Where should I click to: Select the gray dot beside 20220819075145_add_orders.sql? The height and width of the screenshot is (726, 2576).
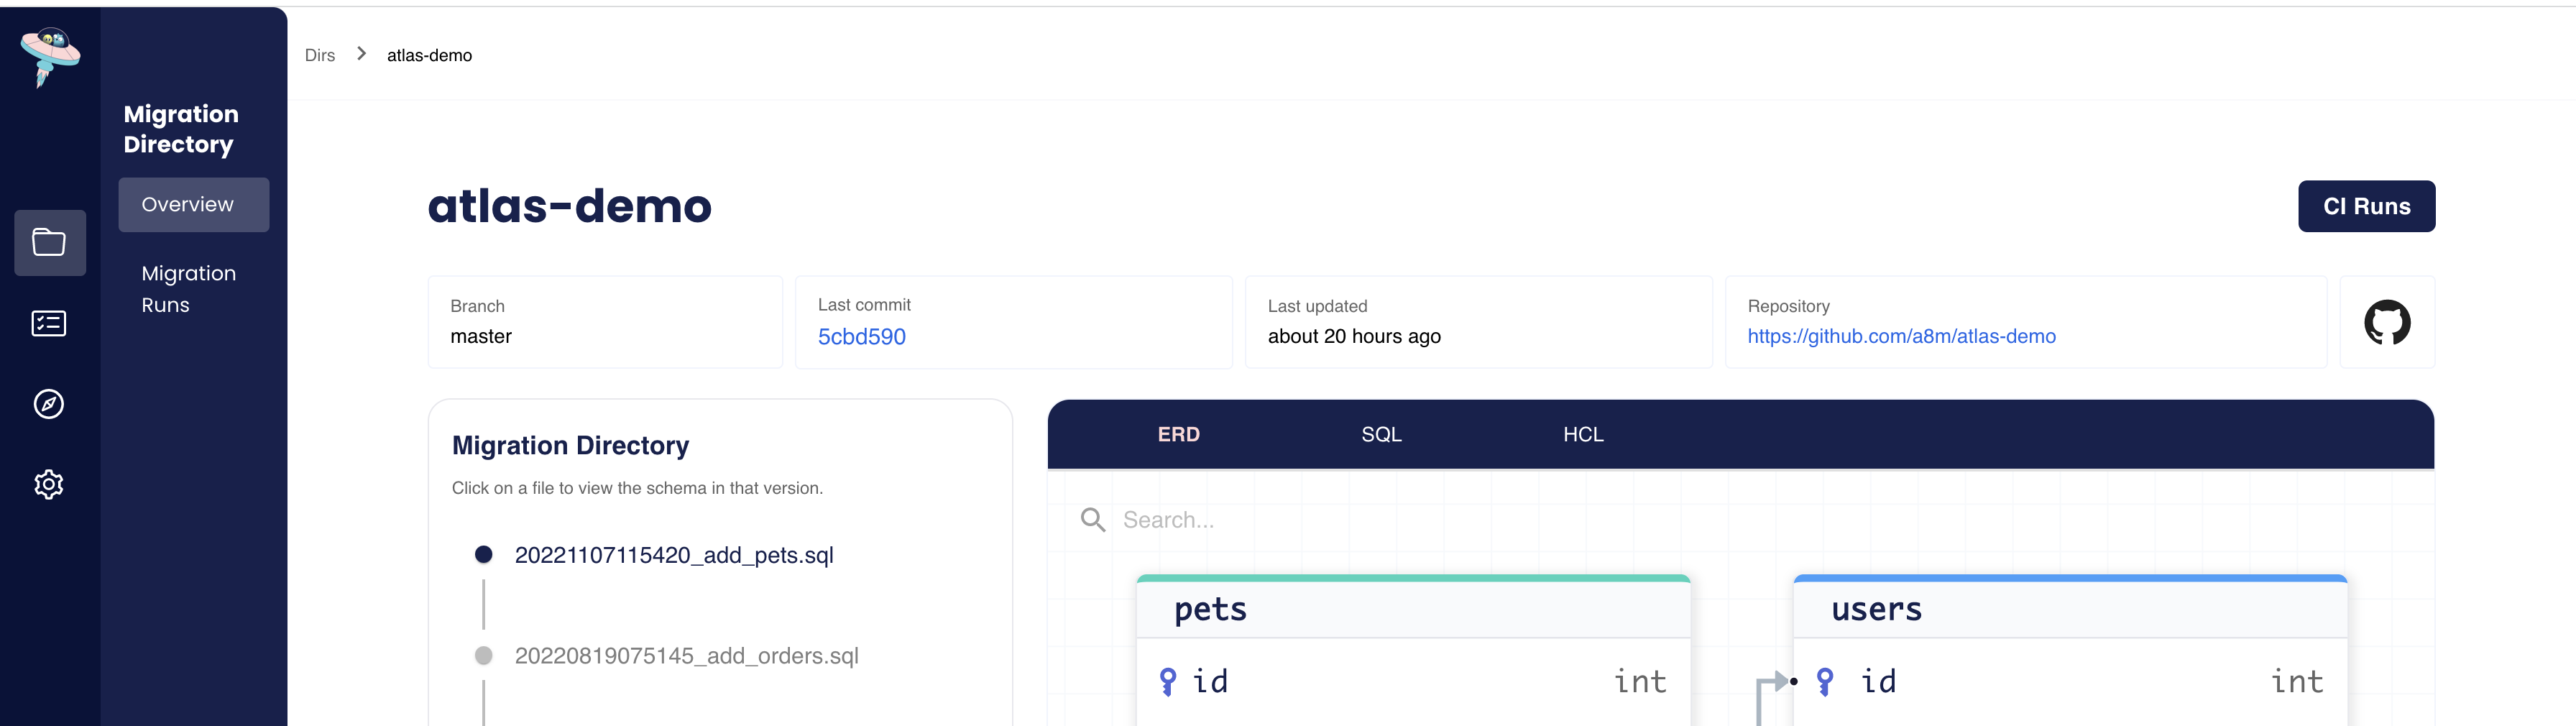(x=484, y=656)
